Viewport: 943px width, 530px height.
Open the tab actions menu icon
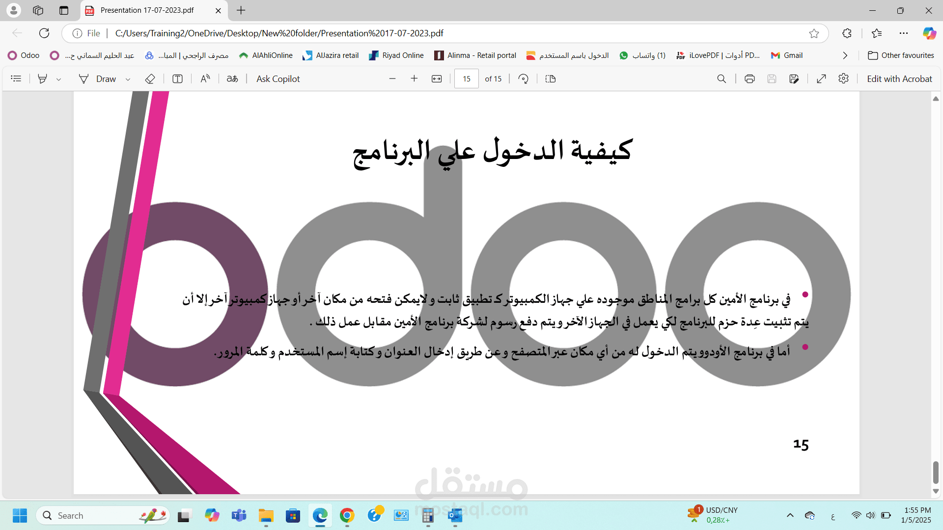(63, 10)
